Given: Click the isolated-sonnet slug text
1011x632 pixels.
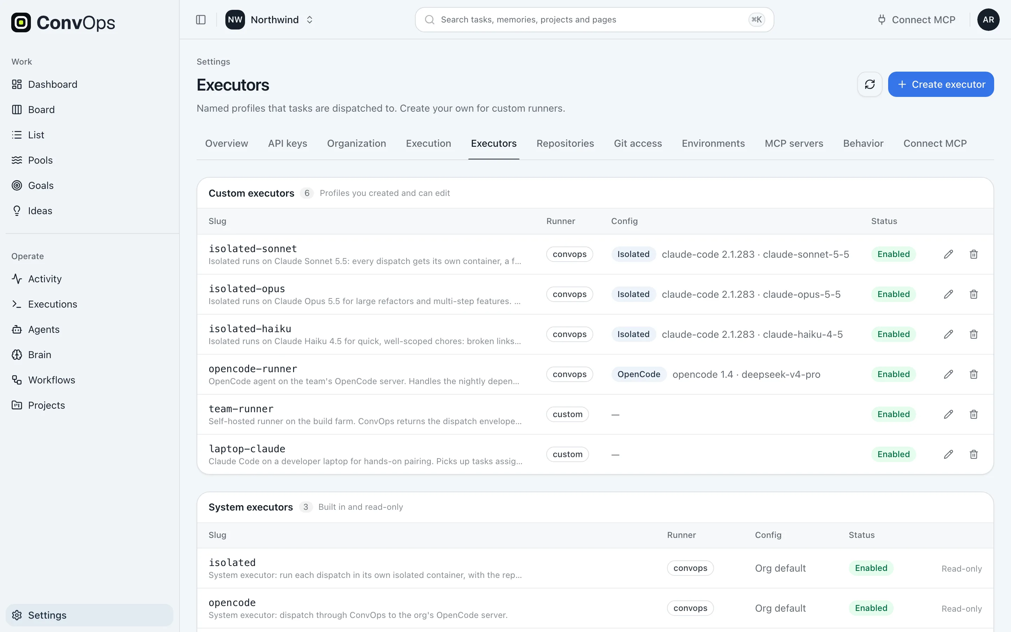Looking at the screenshot, I should point(253,249).
